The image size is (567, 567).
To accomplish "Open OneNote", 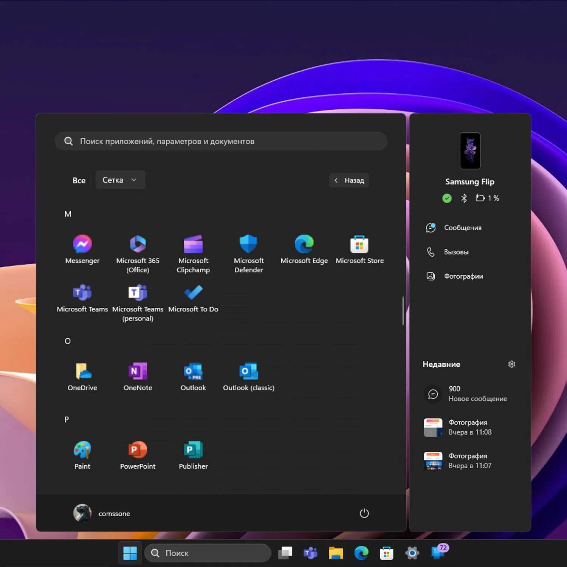I will tap(138, 376).
